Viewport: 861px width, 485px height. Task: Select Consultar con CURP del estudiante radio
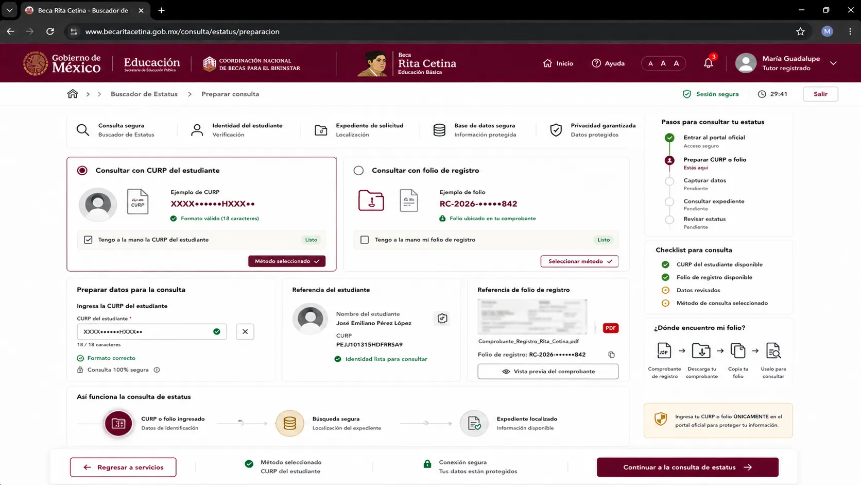(x=82, y=171)
